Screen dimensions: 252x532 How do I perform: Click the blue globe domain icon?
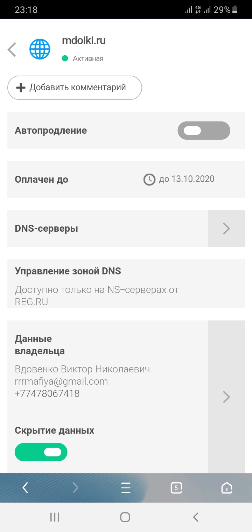pyautogui.click(x=40, y=49)
